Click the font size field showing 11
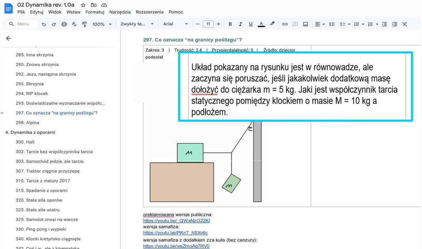The height and width of the screenshot is (249, 422). coord(208,24)
